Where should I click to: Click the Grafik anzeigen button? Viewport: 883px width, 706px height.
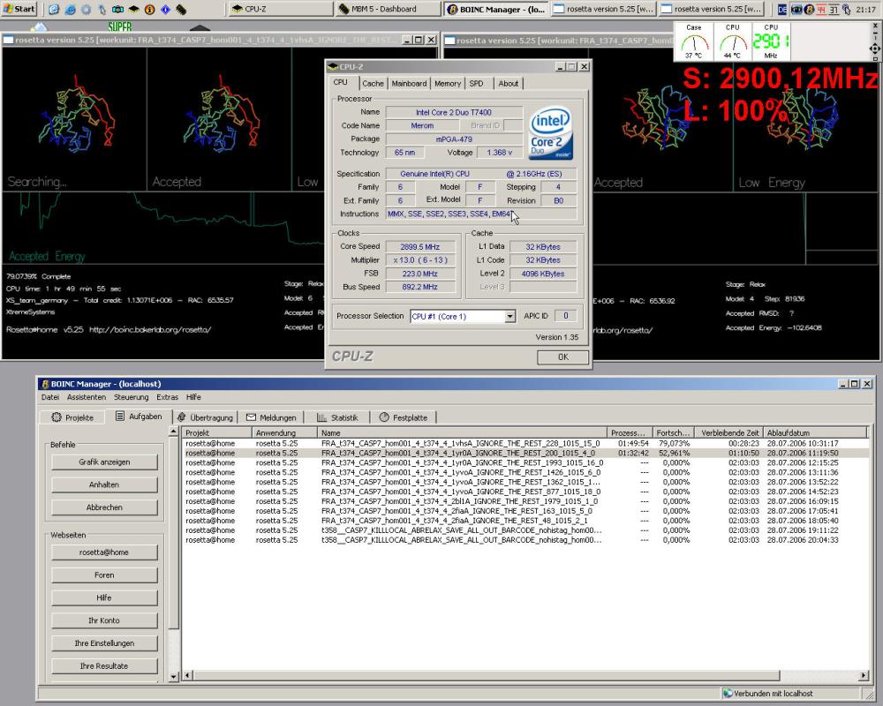tap(104, 462)
